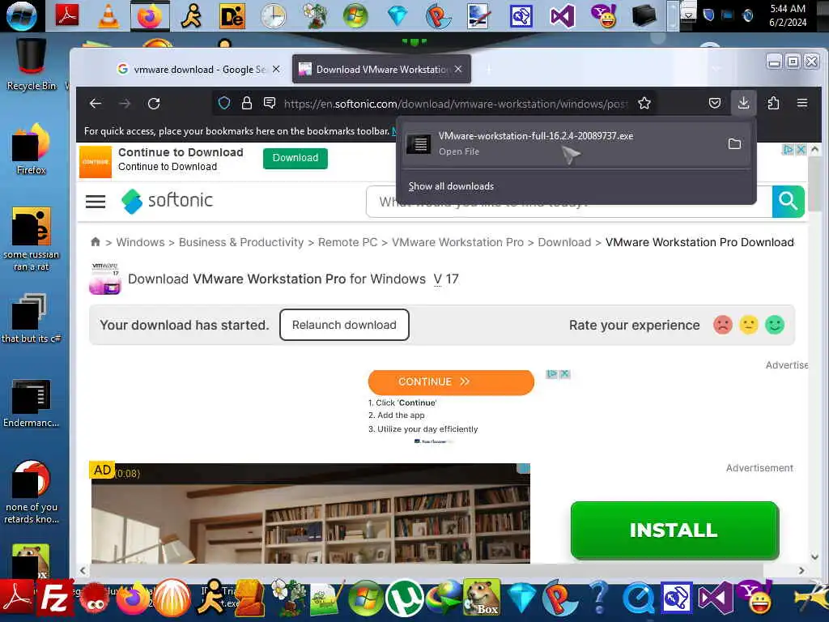This screenshot has height=622, width=829.
Task: Click the green INSTALL button
Action: click(x=674, y=530)
